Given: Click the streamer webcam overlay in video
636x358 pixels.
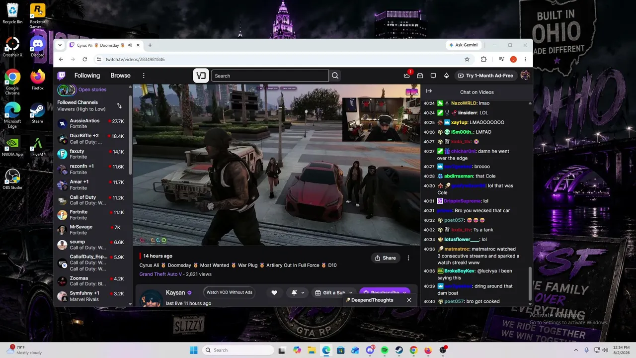Looking at the screenshot, I should 381,119.
